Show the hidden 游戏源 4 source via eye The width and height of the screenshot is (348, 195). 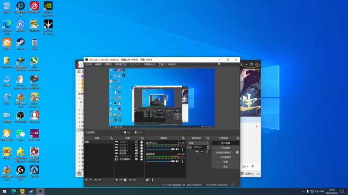(137, 145)
